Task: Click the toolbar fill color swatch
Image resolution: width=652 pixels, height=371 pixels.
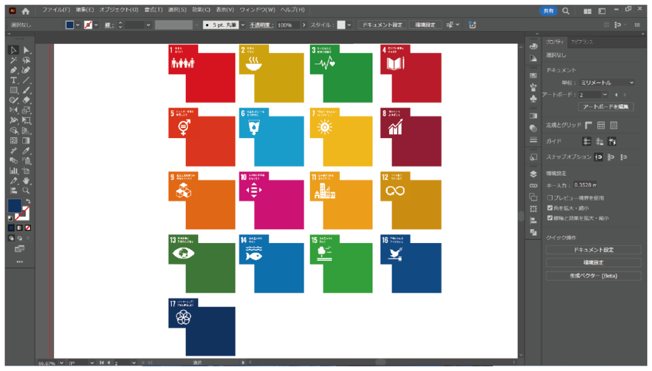Action: [15, 206]
